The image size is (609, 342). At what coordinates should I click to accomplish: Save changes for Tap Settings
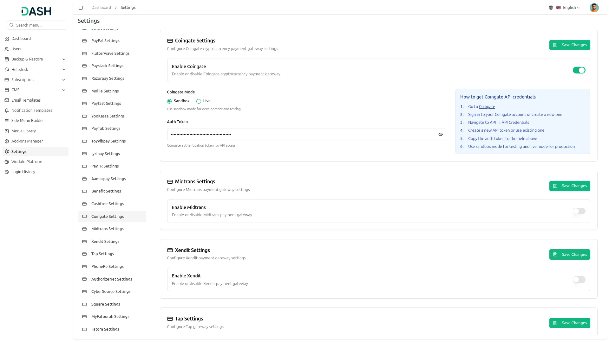tap(570, 323)
